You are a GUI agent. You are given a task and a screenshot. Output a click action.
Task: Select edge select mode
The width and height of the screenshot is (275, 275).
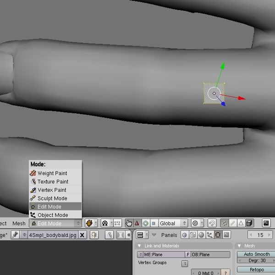tap(233, 223)
